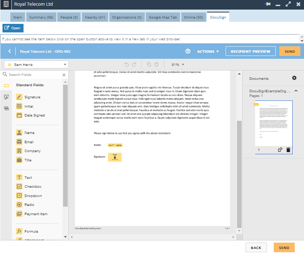Pick the Initial field icon
Screen dimensions: 304x254
coord(19,106)
